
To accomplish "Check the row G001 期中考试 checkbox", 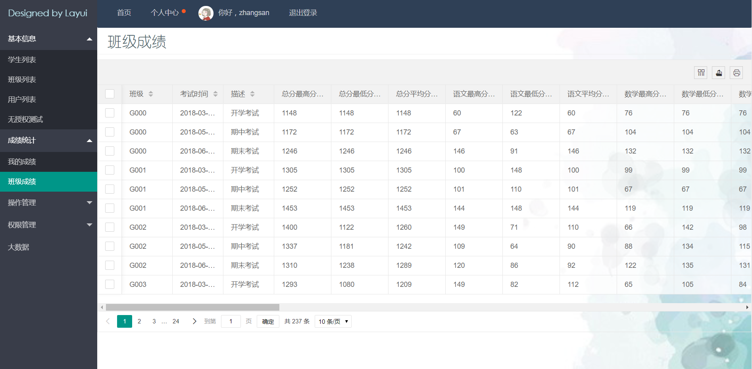I will coord(110,189).
